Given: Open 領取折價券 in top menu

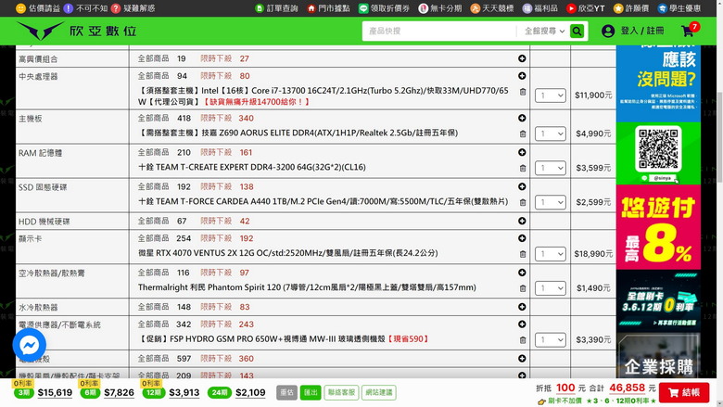Looking at the screenshot, I should [384, 8].
